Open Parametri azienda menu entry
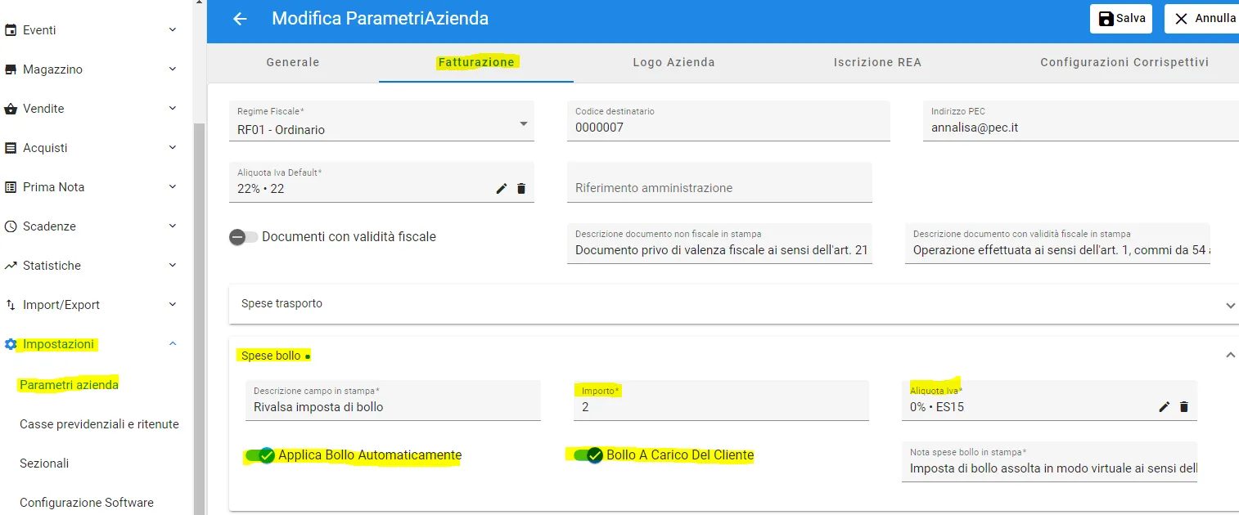Viewport: 1239px width, 515px height. tap(69, 385)
